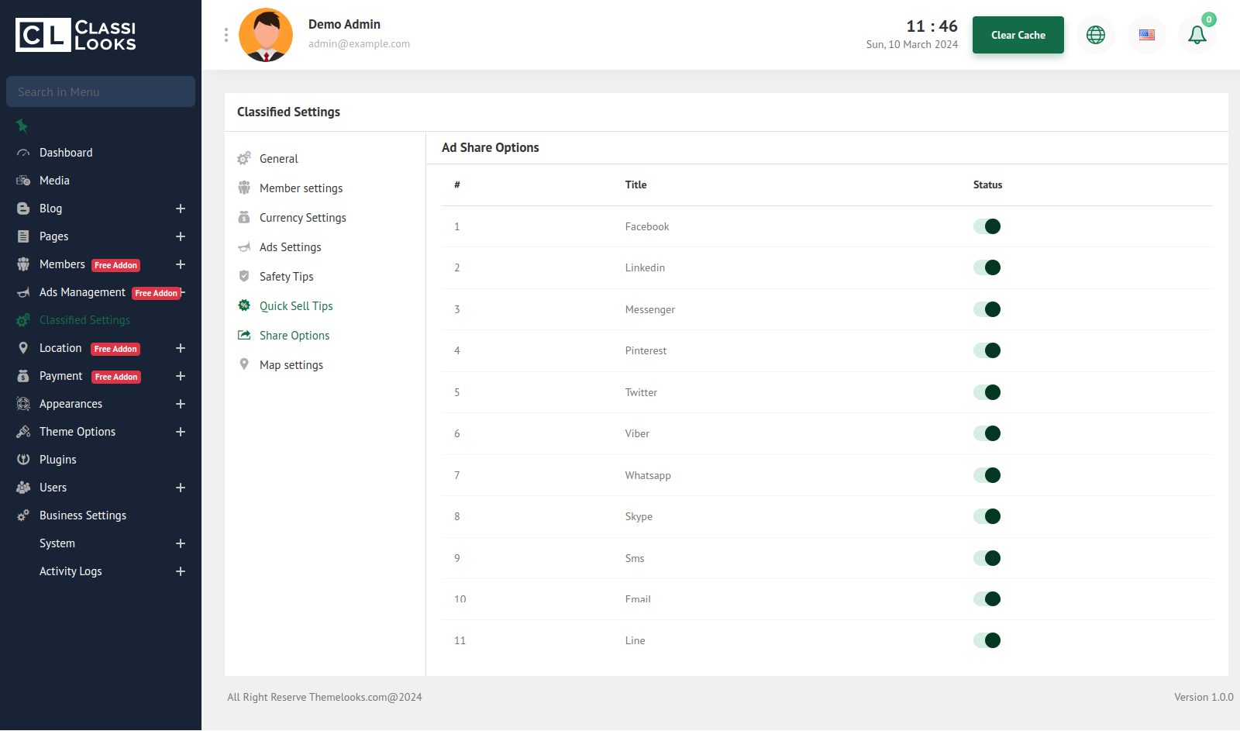
Task: Turn off the Twitter share option
Action: pyautogui.click(x=987, y=392)
